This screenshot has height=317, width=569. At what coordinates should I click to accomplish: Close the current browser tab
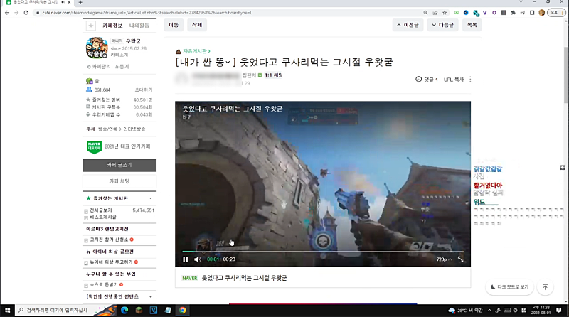click(x=69, y=2)
